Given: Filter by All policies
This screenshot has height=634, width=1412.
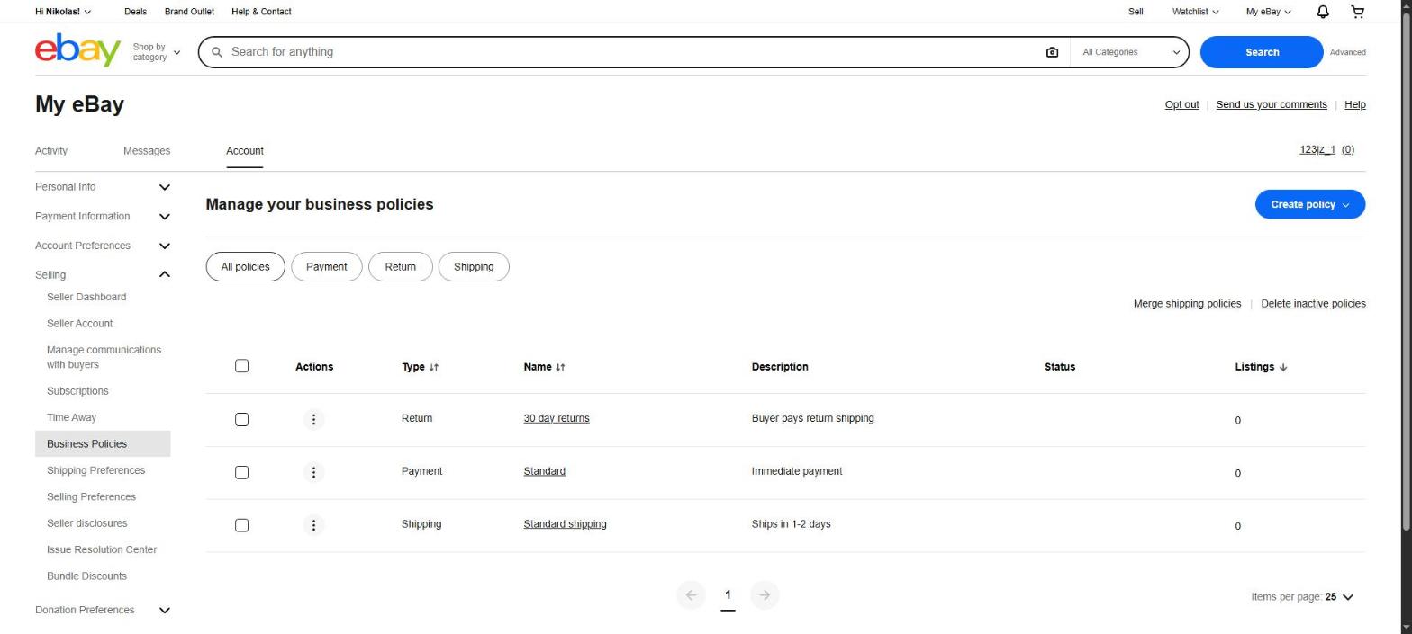Looking at the screenshot, I should point(245,267).
